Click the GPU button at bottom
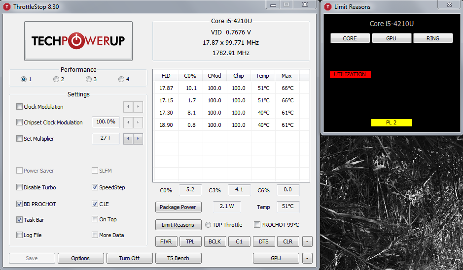This screenshot has height=270, width=463. click(276, 258)
